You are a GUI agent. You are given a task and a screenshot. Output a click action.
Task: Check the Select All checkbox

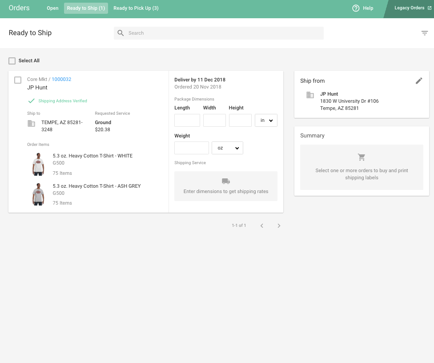pyautogui.click(x=12, y=60)
